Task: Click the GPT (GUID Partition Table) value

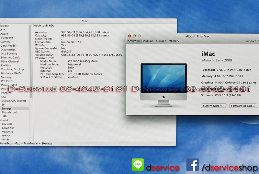Action: [x=84, y=74]
